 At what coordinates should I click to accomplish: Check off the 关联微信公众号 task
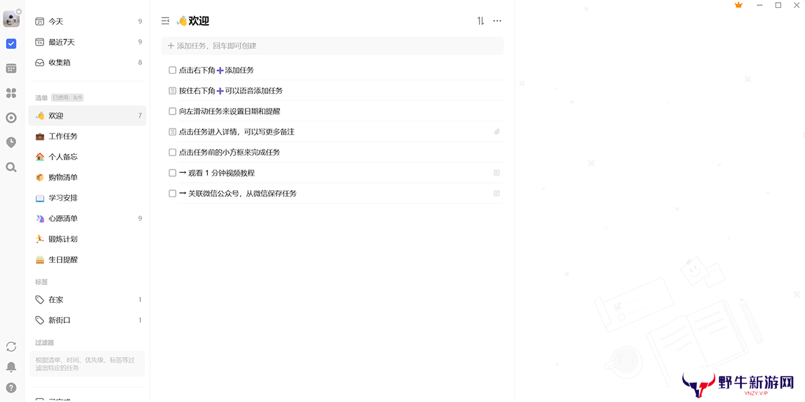[172, 194]
